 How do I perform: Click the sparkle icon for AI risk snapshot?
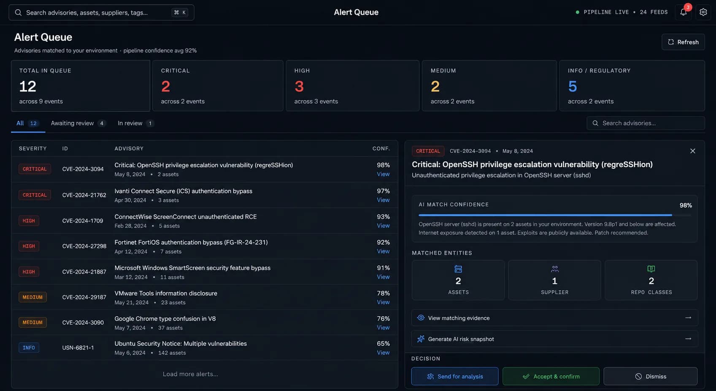[421, 339]
